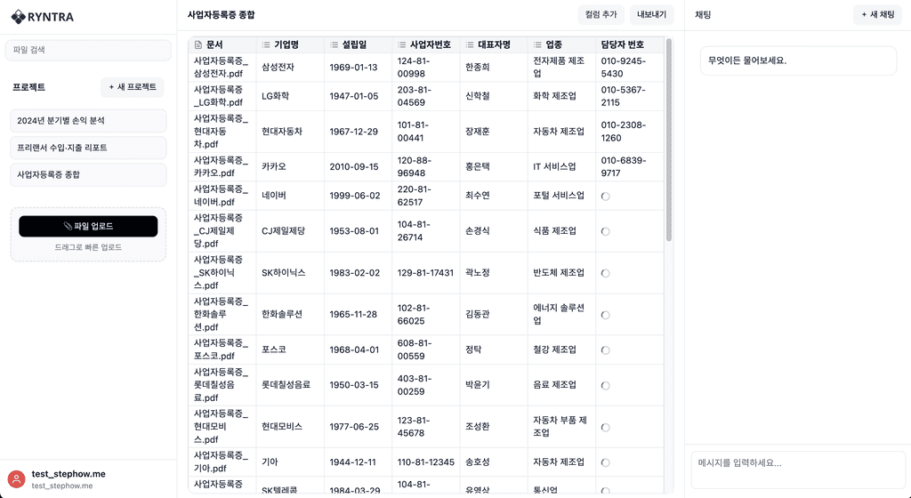
Task: Start a new chat with 새 채팅
Action: (x=877, y=15)
